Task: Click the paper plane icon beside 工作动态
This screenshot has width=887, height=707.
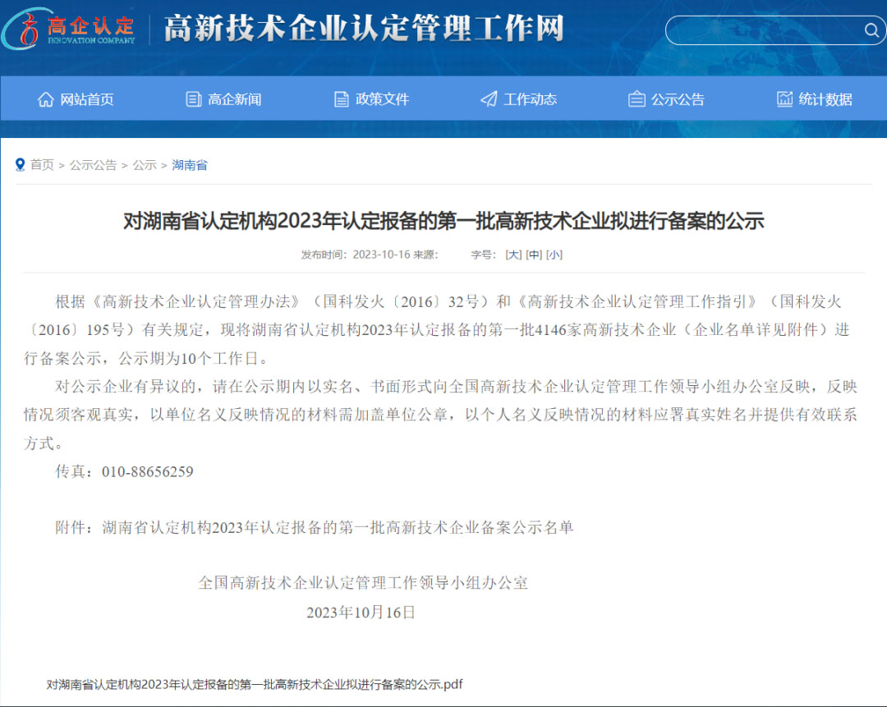Action: [488, 99]
